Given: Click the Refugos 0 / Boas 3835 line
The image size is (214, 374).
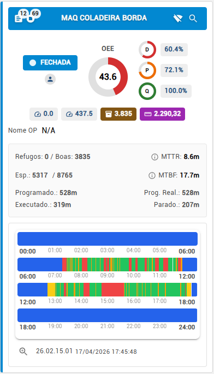Looking at the screenshot, I should point(53,157).
